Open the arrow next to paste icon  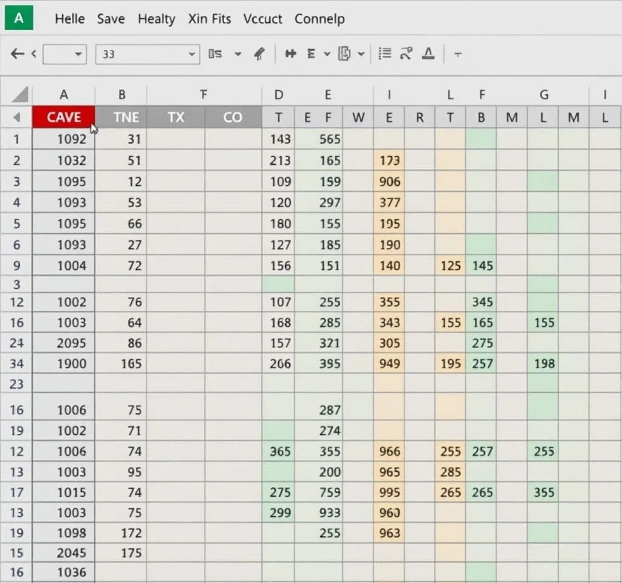(361, 54)
